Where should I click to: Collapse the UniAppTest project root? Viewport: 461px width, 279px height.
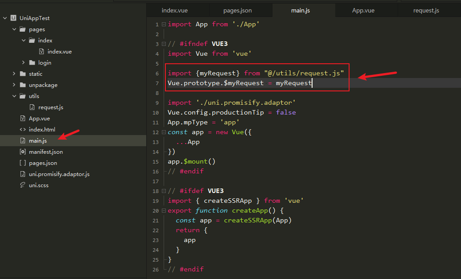pos(5,18)
